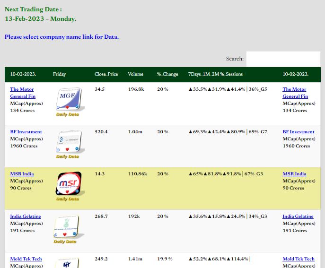Click the heart icon on MSR India logo
Viewport: 325px width, 268px height.
pos(67,192)
